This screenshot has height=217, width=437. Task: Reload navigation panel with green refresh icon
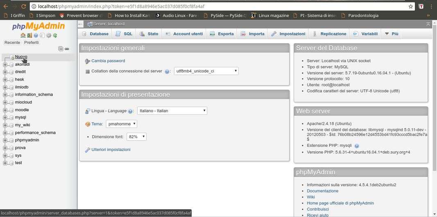tap(55, 36)
